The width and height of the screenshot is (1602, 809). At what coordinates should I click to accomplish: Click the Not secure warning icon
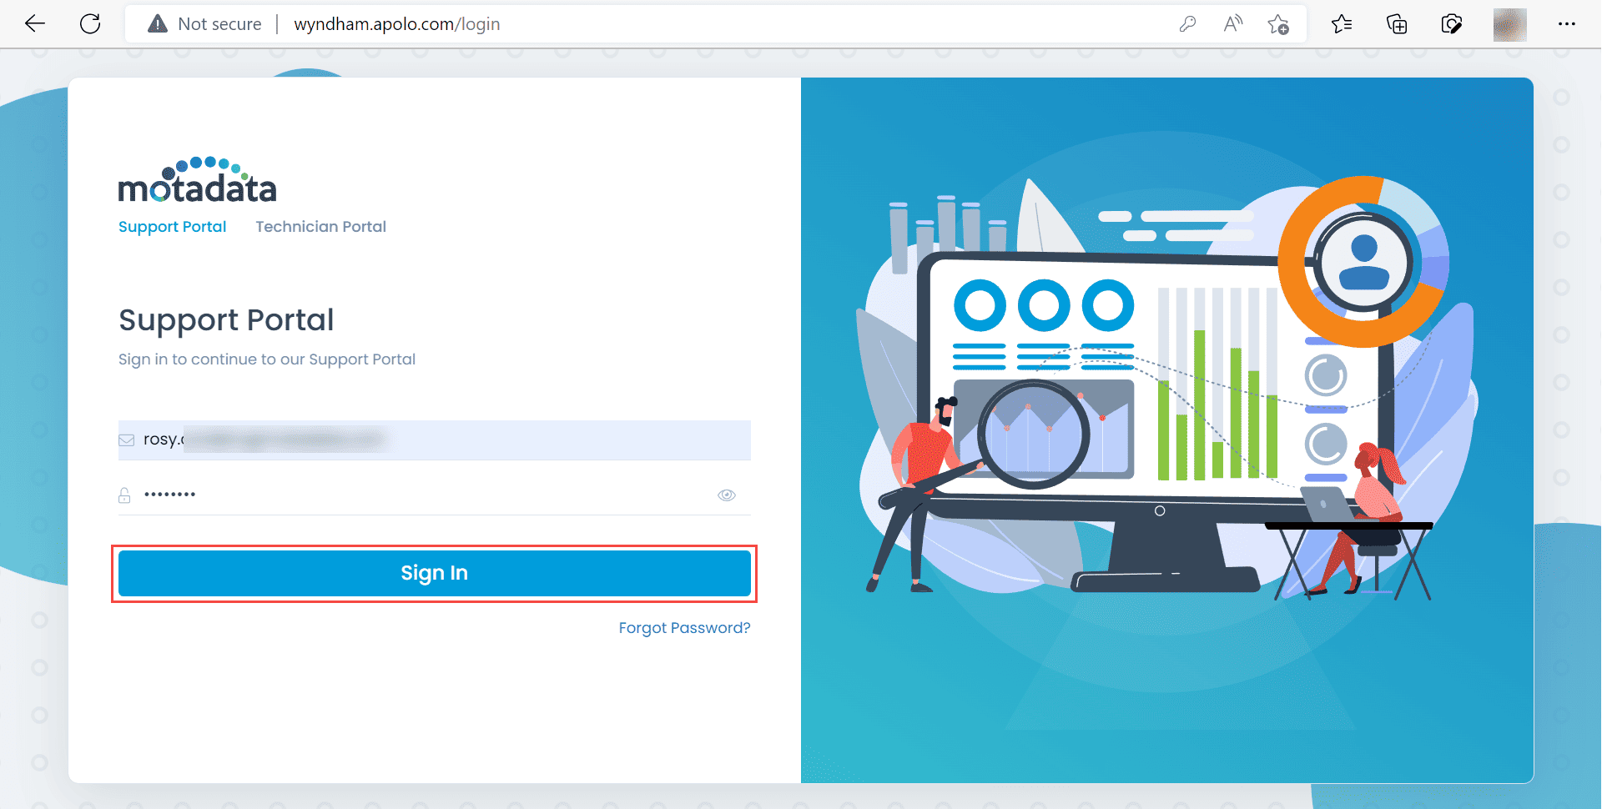157,23
